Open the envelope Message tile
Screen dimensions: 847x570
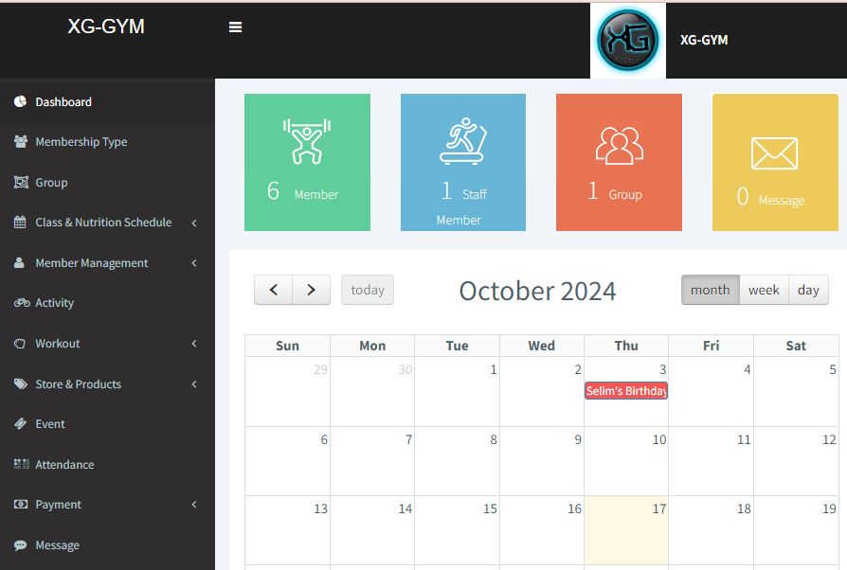[x=775, y=163]
